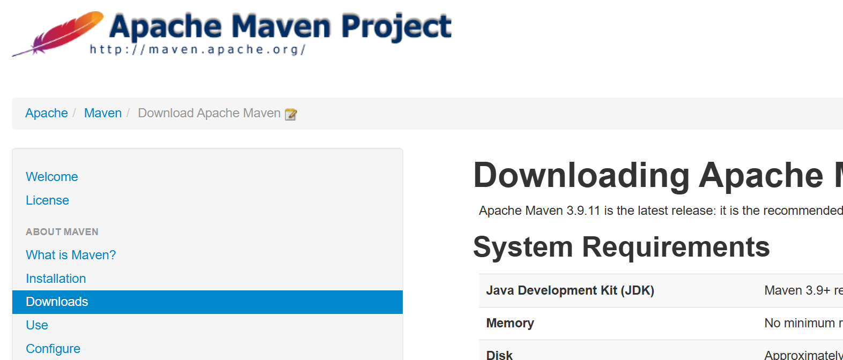The image size is (843, 360).
Task: Open the Apache breadcrumb link
Action: [47, 113]
